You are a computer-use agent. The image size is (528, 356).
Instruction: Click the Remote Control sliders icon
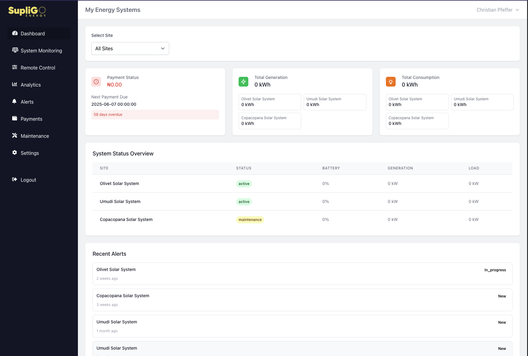tap(15, 67)
